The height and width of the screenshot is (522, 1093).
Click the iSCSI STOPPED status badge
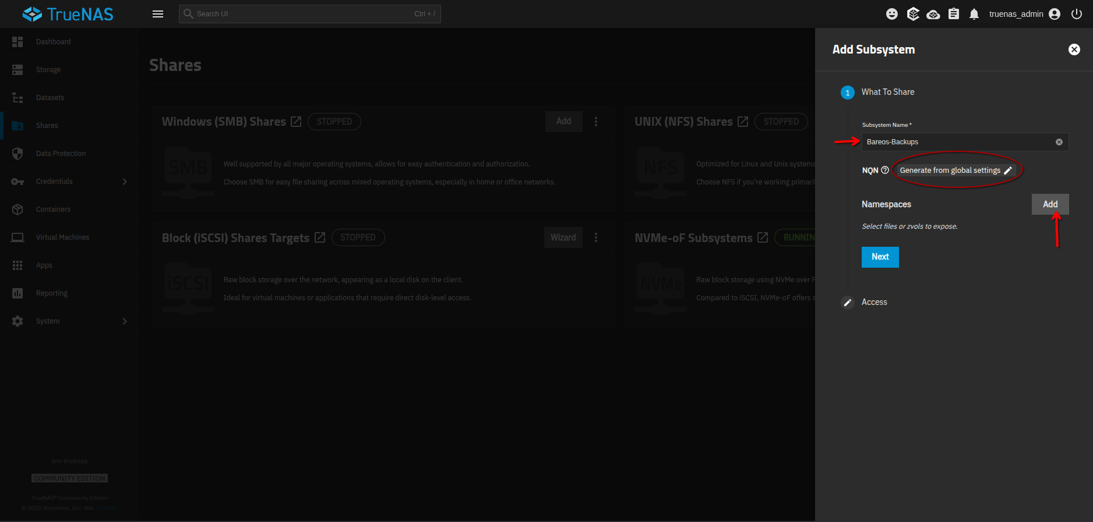(x=358, y=237)
